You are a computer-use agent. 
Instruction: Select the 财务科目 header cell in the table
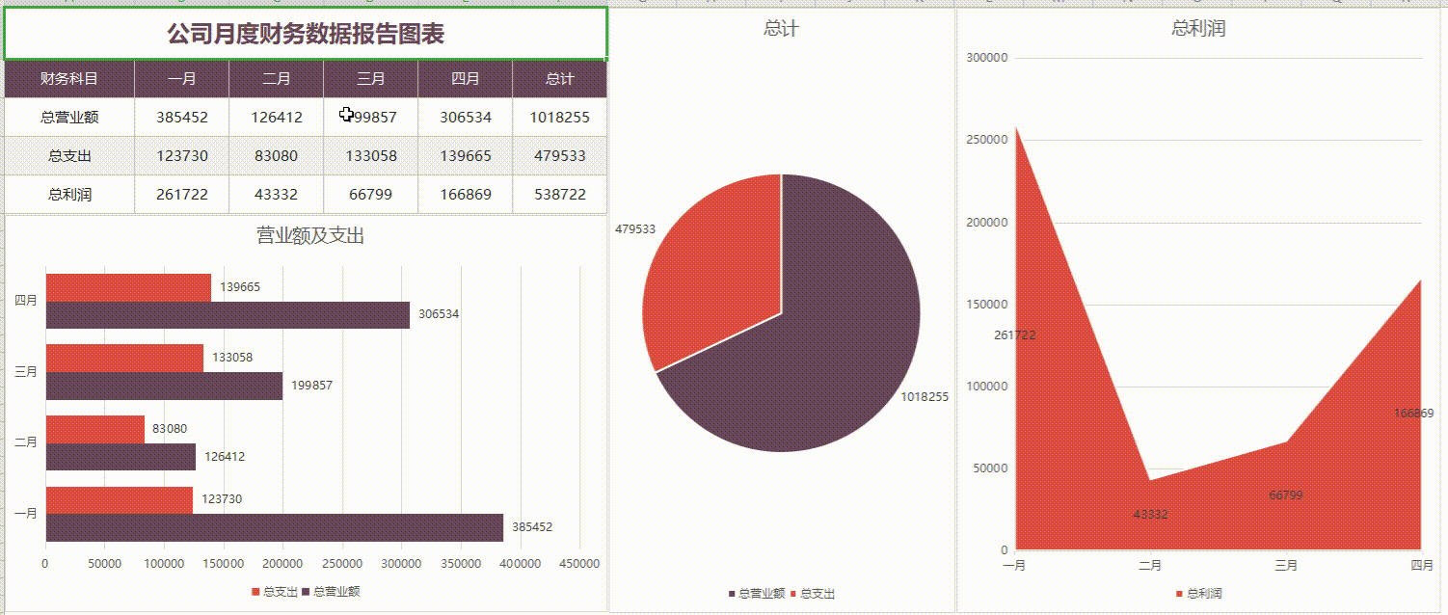click(x=67, y=79)
